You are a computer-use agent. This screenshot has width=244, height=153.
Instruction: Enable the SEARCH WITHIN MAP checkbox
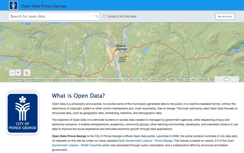tap(105, 16)
